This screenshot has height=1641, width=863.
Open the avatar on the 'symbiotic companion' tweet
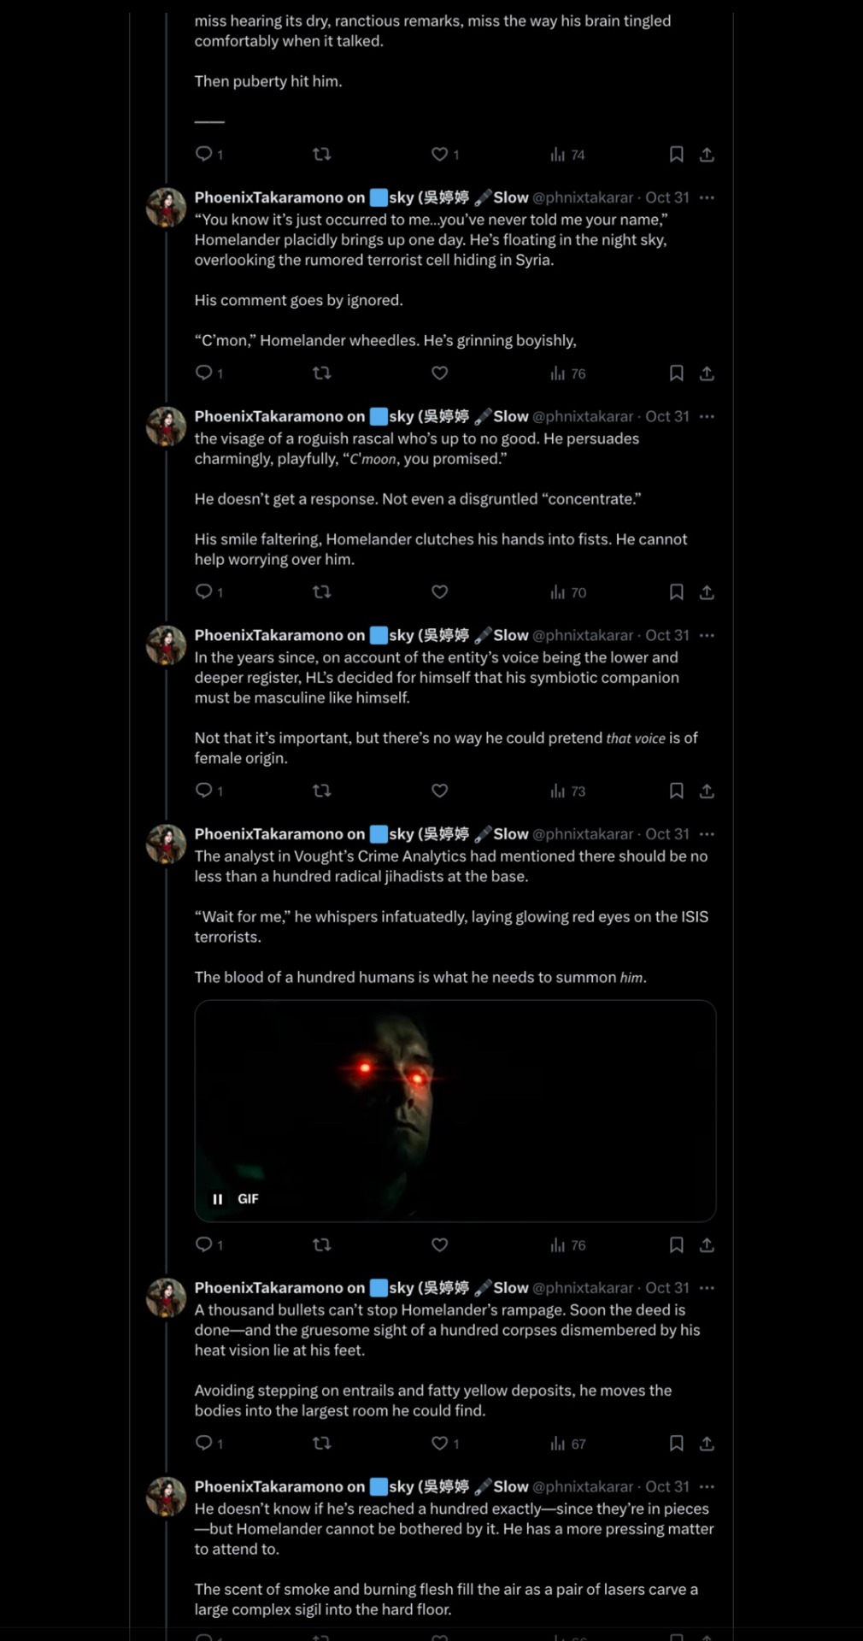pos(166,644)
